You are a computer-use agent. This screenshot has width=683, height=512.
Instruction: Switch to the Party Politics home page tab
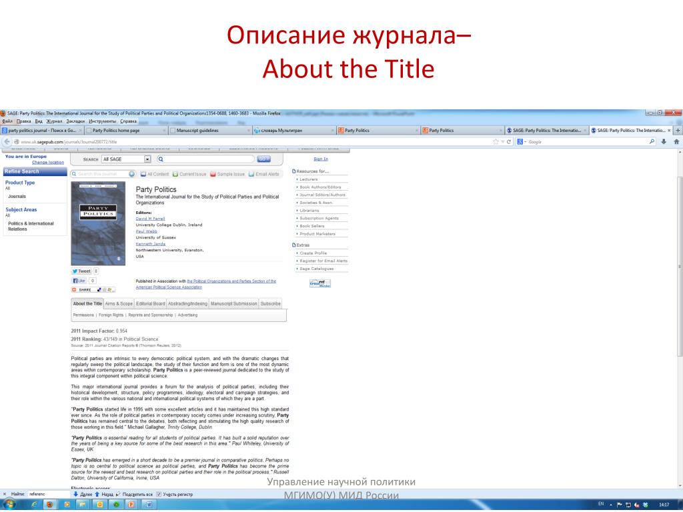[127, 130]
